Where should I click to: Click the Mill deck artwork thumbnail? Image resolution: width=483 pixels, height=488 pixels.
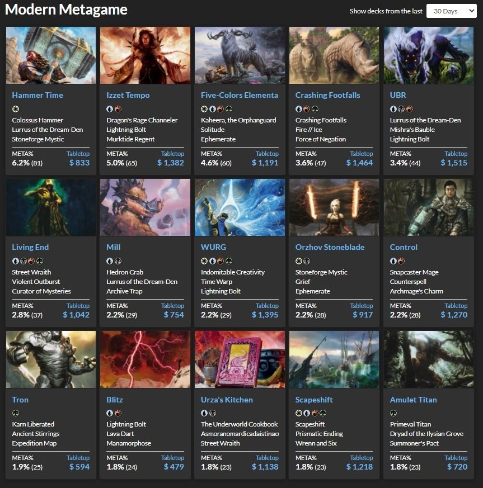pyautogui.click(x=145, y=207)
